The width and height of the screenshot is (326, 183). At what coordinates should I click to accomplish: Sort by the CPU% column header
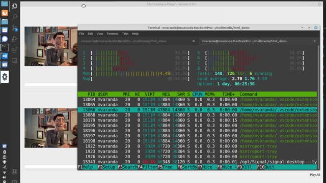point(198,94)
